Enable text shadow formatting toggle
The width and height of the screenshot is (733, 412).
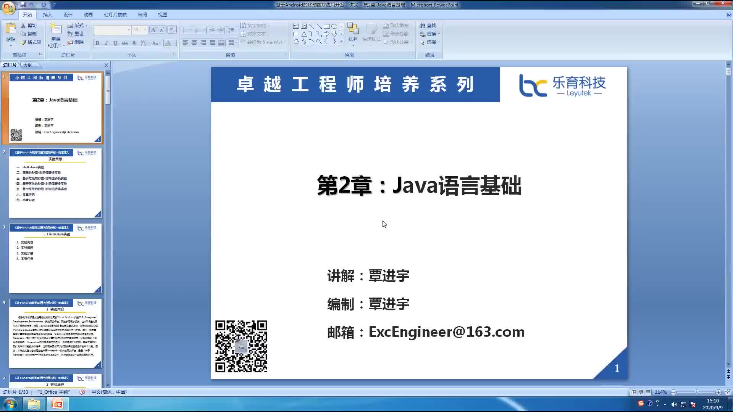133,43
